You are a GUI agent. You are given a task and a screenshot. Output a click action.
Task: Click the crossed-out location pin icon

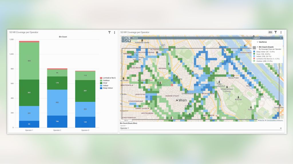129,38
